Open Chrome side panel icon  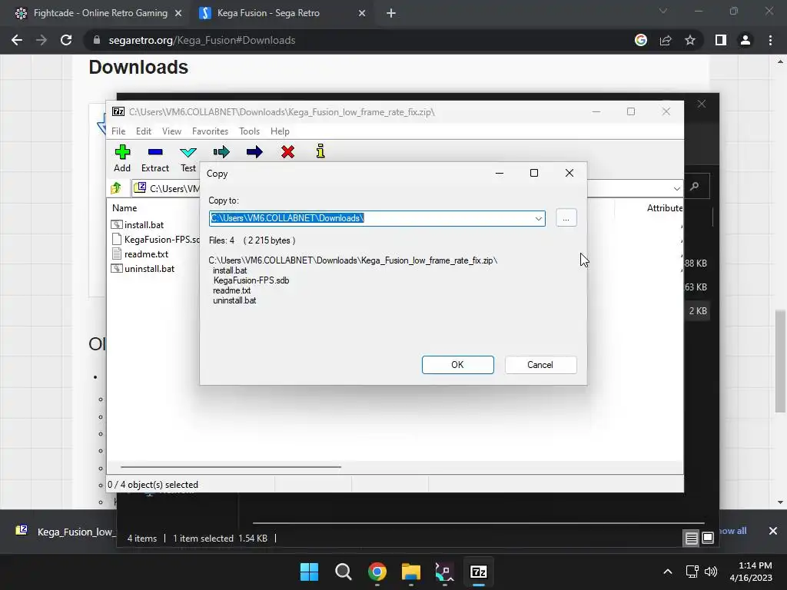[x=721, y=40]
